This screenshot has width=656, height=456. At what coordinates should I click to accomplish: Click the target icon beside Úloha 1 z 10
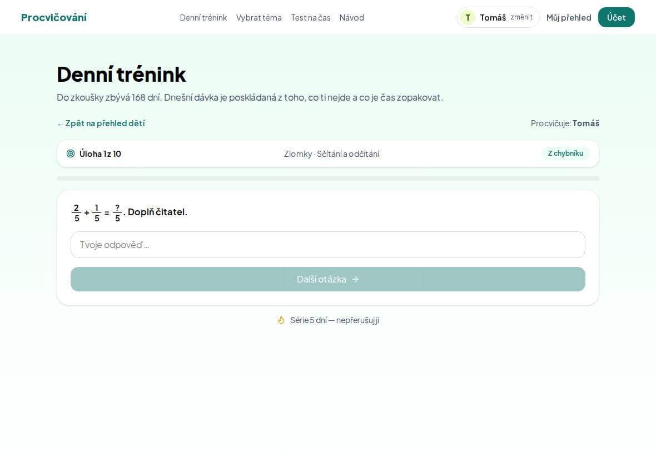click(x=71, y=153)
